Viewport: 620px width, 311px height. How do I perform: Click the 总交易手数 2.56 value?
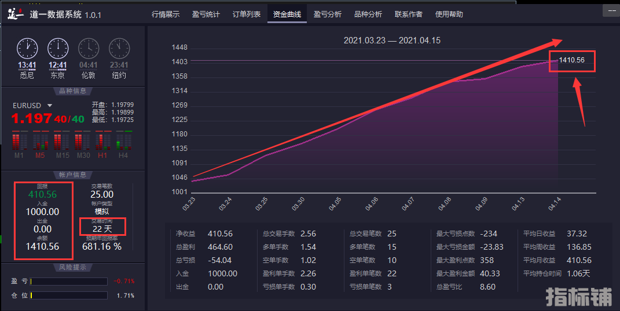pyautogui.click(x=308, y=234)
